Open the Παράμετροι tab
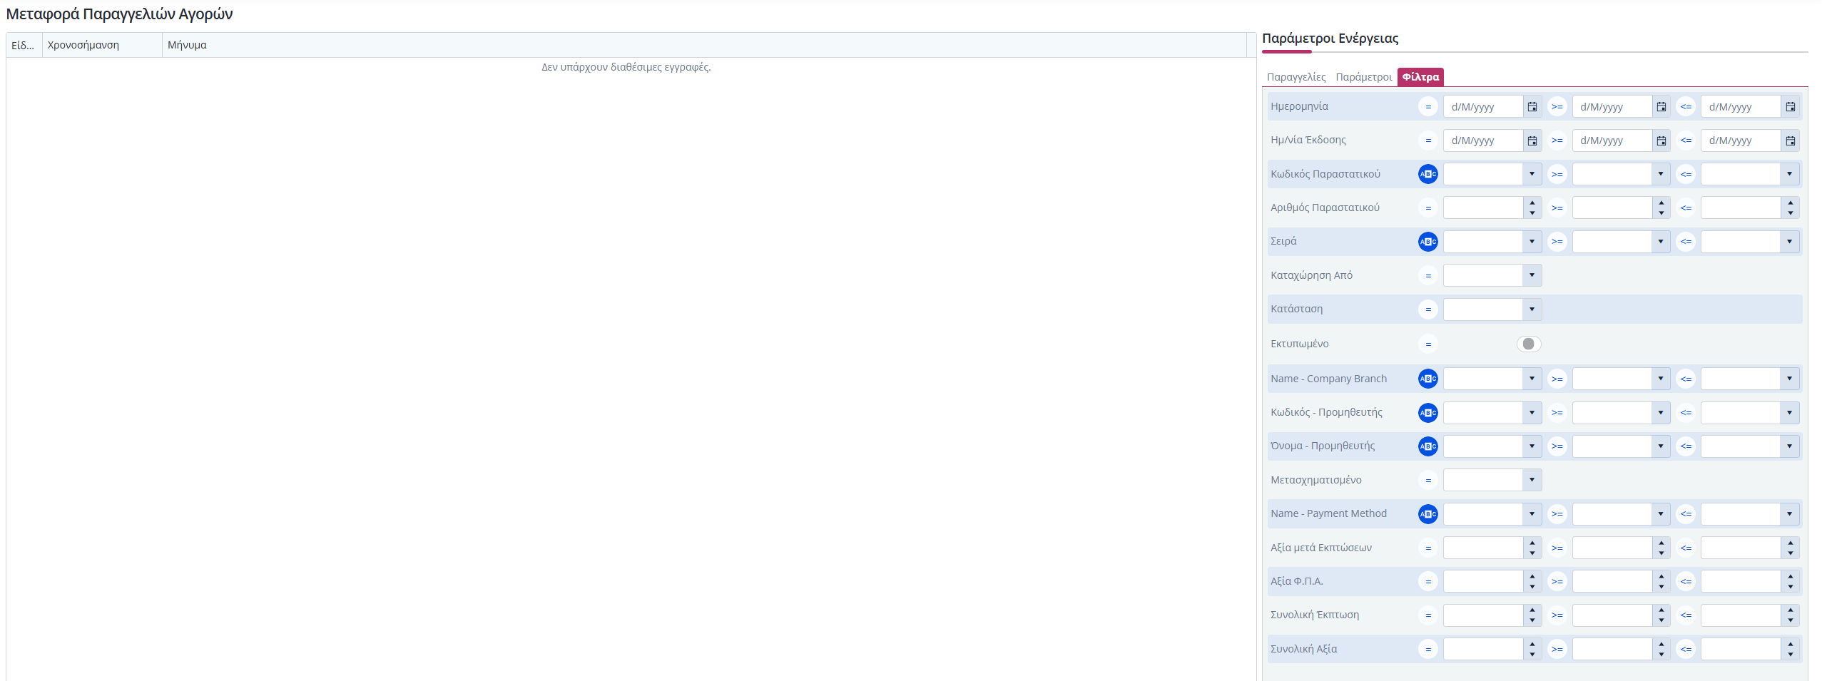Image resolution: width=1822 pixels, height=681 pixels. point(1363,77)
